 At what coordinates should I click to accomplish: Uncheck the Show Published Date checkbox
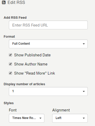tap(10, 55)
